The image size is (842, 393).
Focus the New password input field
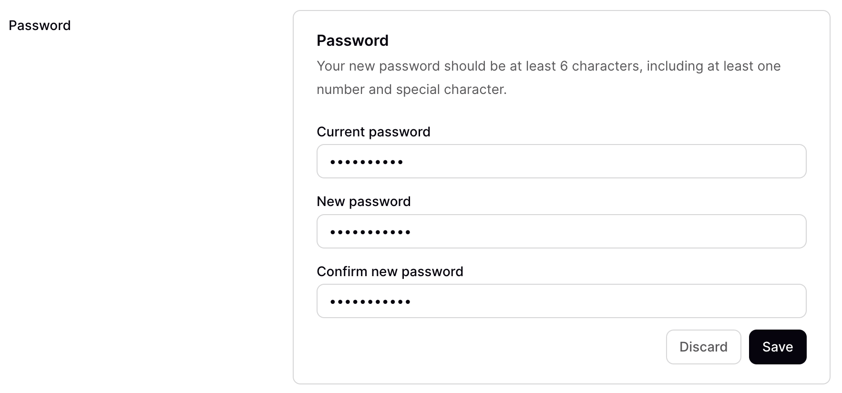point(561,231)
